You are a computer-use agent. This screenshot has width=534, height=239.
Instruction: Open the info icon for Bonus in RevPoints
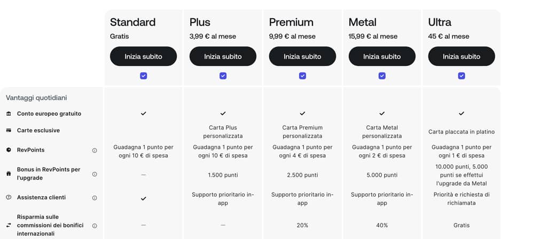95,174
